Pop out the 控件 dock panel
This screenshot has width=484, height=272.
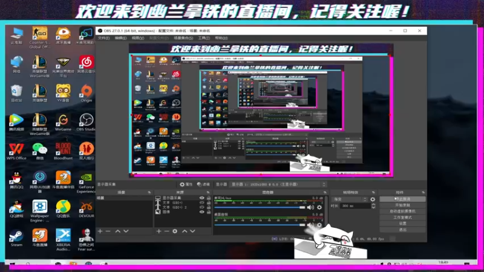423,192
